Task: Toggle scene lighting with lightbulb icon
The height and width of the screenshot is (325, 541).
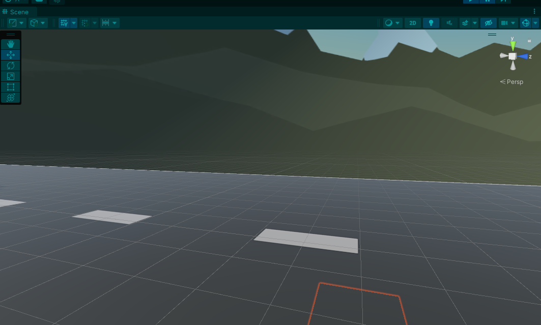Action: 431,23
